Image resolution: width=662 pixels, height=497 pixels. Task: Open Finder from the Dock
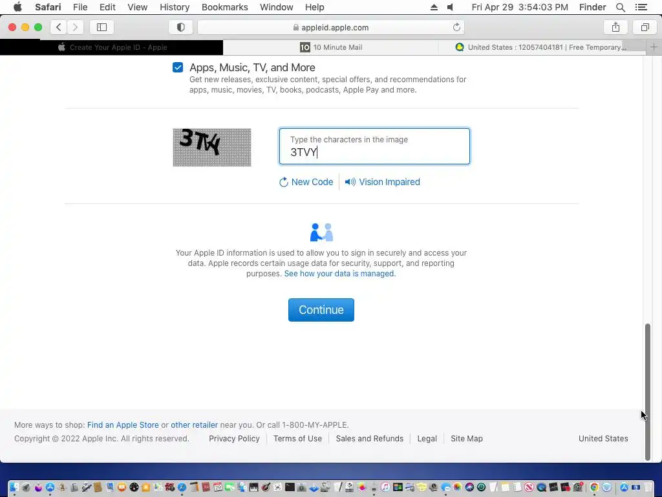click(14, 487)
